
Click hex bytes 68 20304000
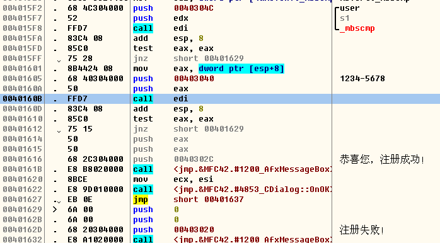tap(95, 230)
